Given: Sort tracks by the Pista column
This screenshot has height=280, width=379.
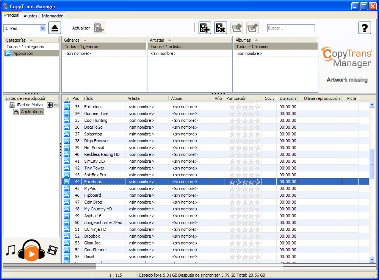Looking at the screenshot, I should click(x=350, y=98).
